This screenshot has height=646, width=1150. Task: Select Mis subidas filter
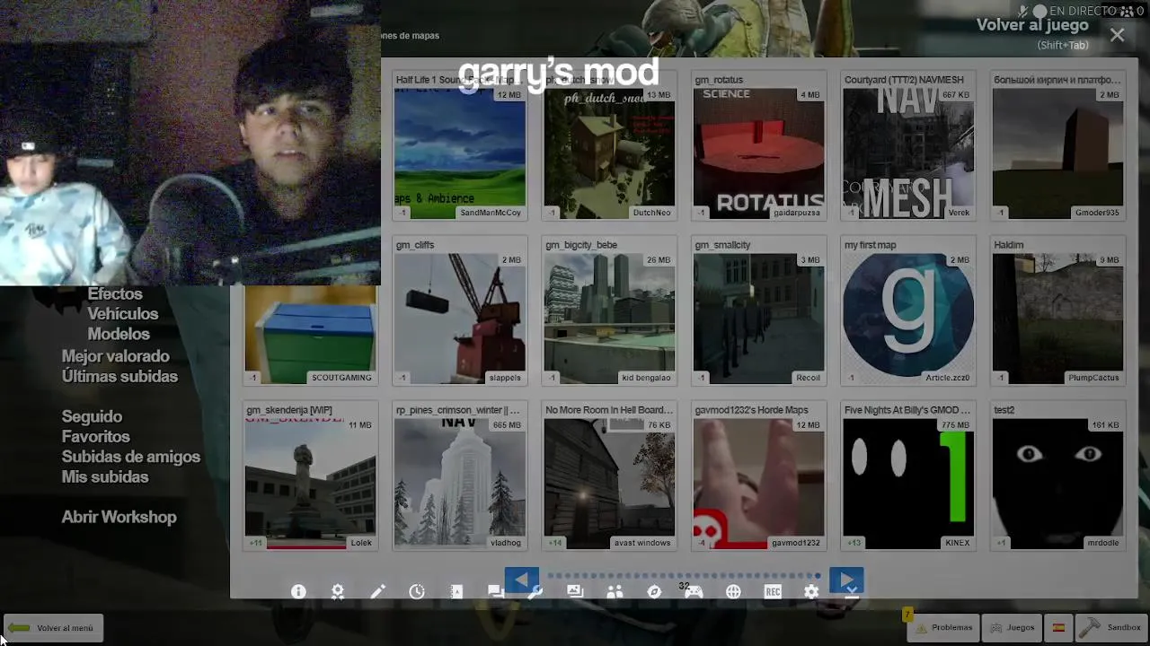105,477
